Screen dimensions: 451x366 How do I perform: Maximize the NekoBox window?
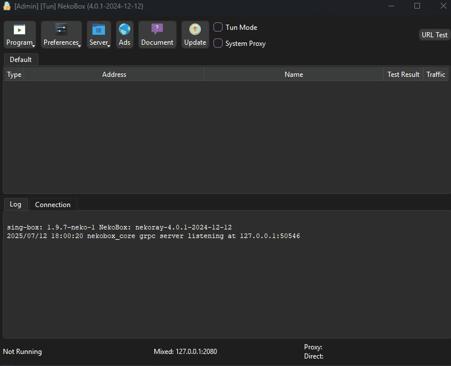417,6
